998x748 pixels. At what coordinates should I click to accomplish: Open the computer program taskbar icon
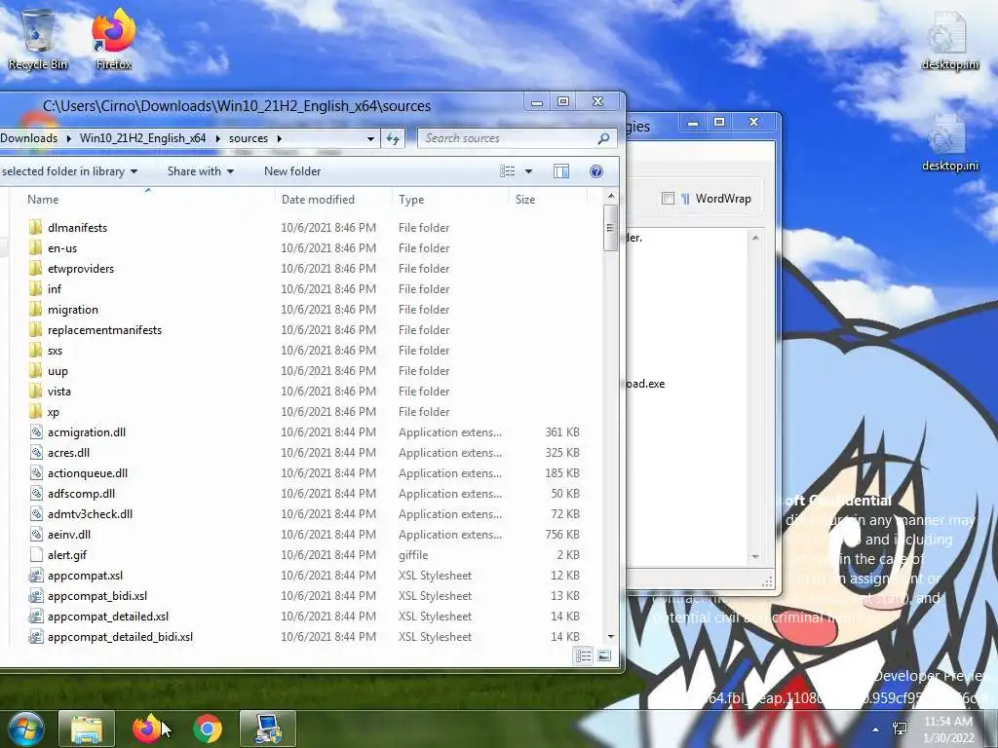point(268,729)
